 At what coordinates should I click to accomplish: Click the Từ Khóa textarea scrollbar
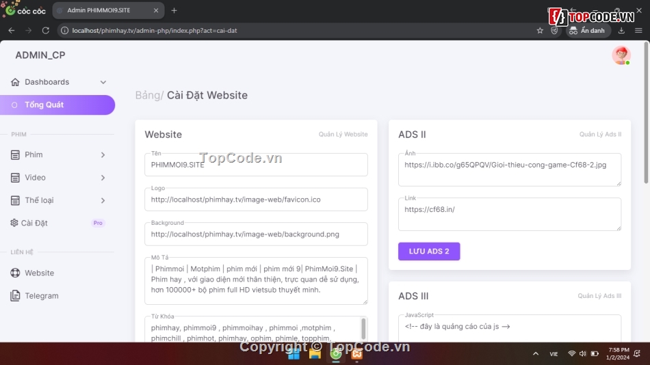363,329
